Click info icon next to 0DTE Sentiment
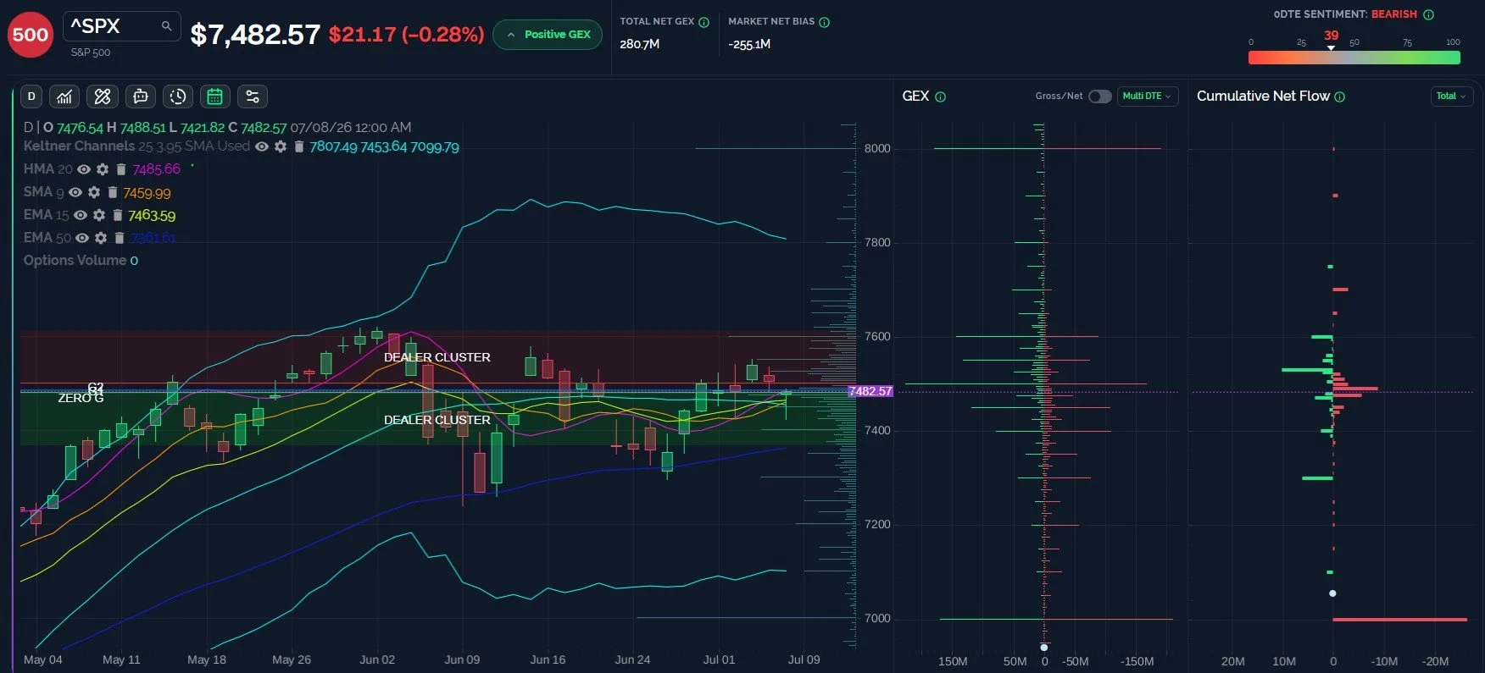Screen dimensions: 1485x673 (x=1428, y=14)
